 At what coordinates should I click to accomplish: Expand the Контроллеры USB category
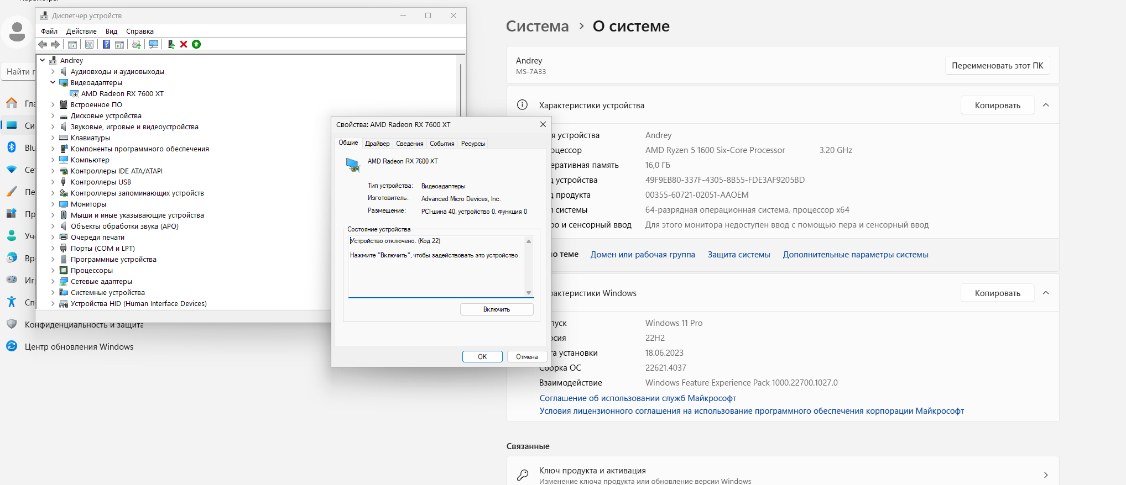point(53,182)
